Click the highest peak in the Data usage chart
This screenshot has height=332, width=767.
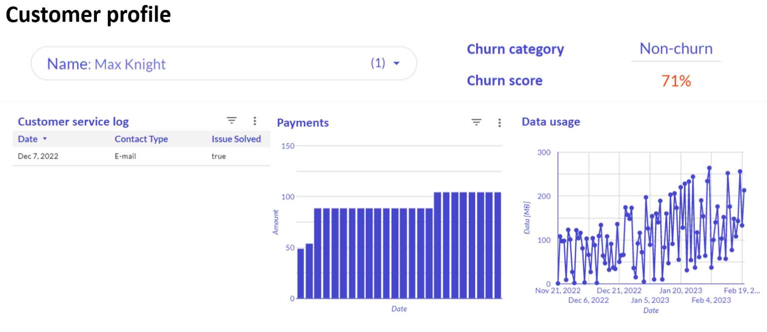[x=709, y=167]
